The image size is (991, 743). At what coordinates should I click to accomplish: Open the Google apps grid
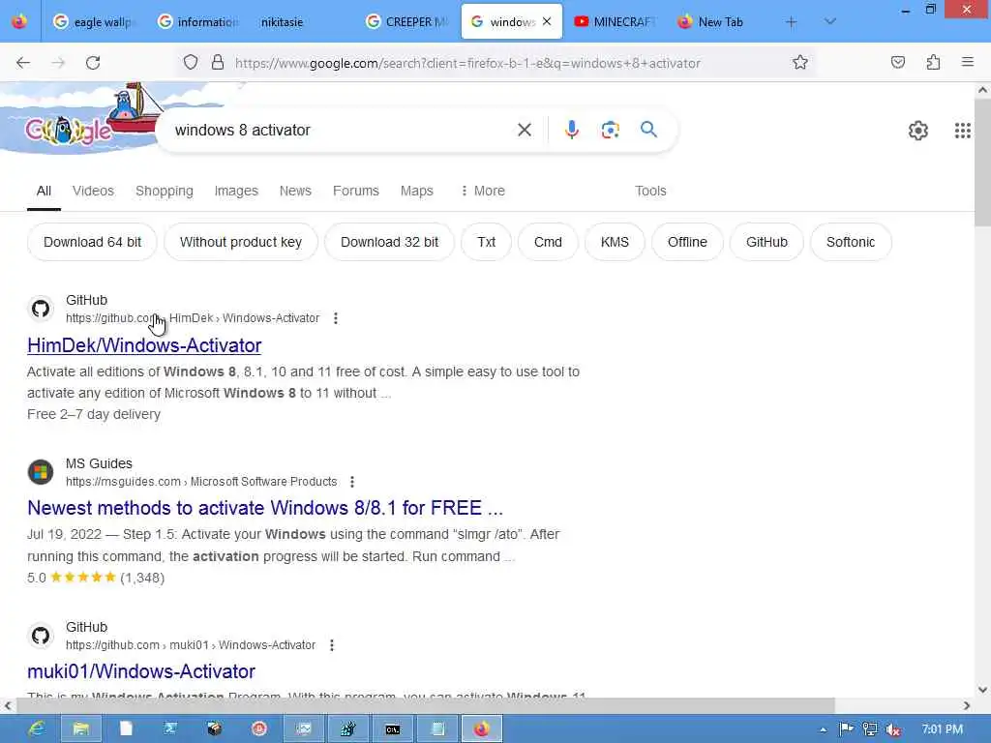[x=962, y=131]
